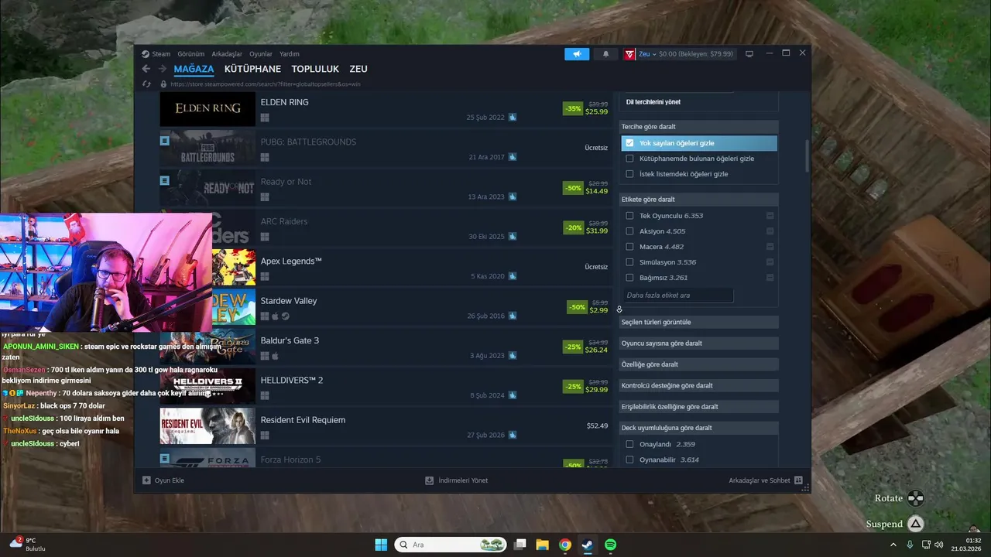Open Spotify from the Windows taskbar
Image resolution: width=991 pixels, height=557 pixels.
tap(610, 545)
